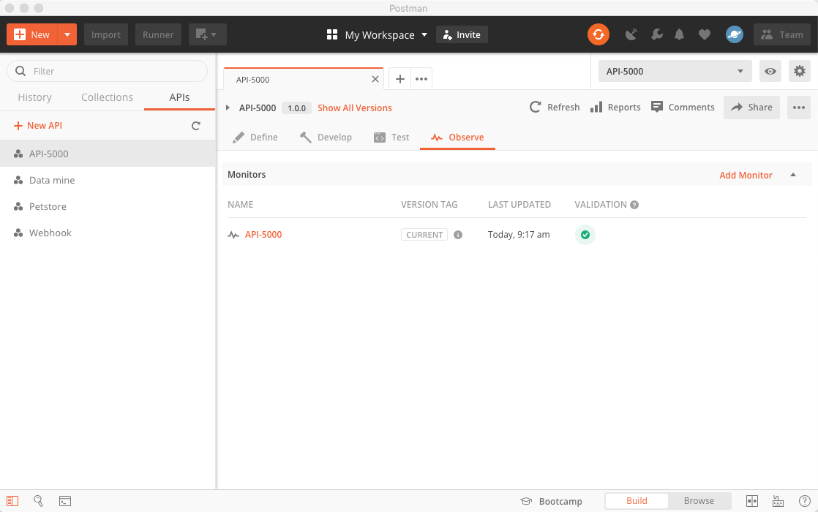Refresh the APIs list in sidebar

tap(195, 126)
